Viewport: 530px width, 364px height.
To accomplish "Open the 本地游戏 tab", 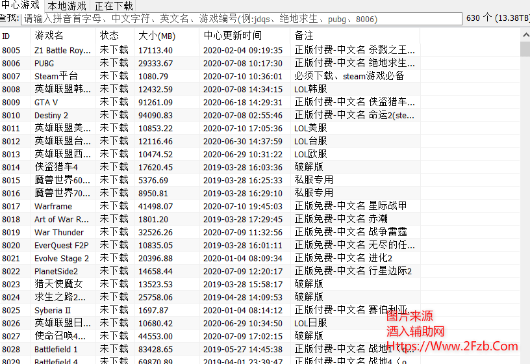I will pos(67,6).
